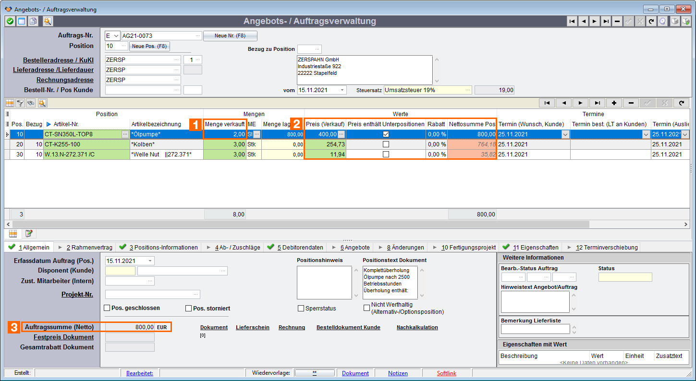
Task: Open the 4 Ab- / Zuschläge tab
Action: point(233,247)
